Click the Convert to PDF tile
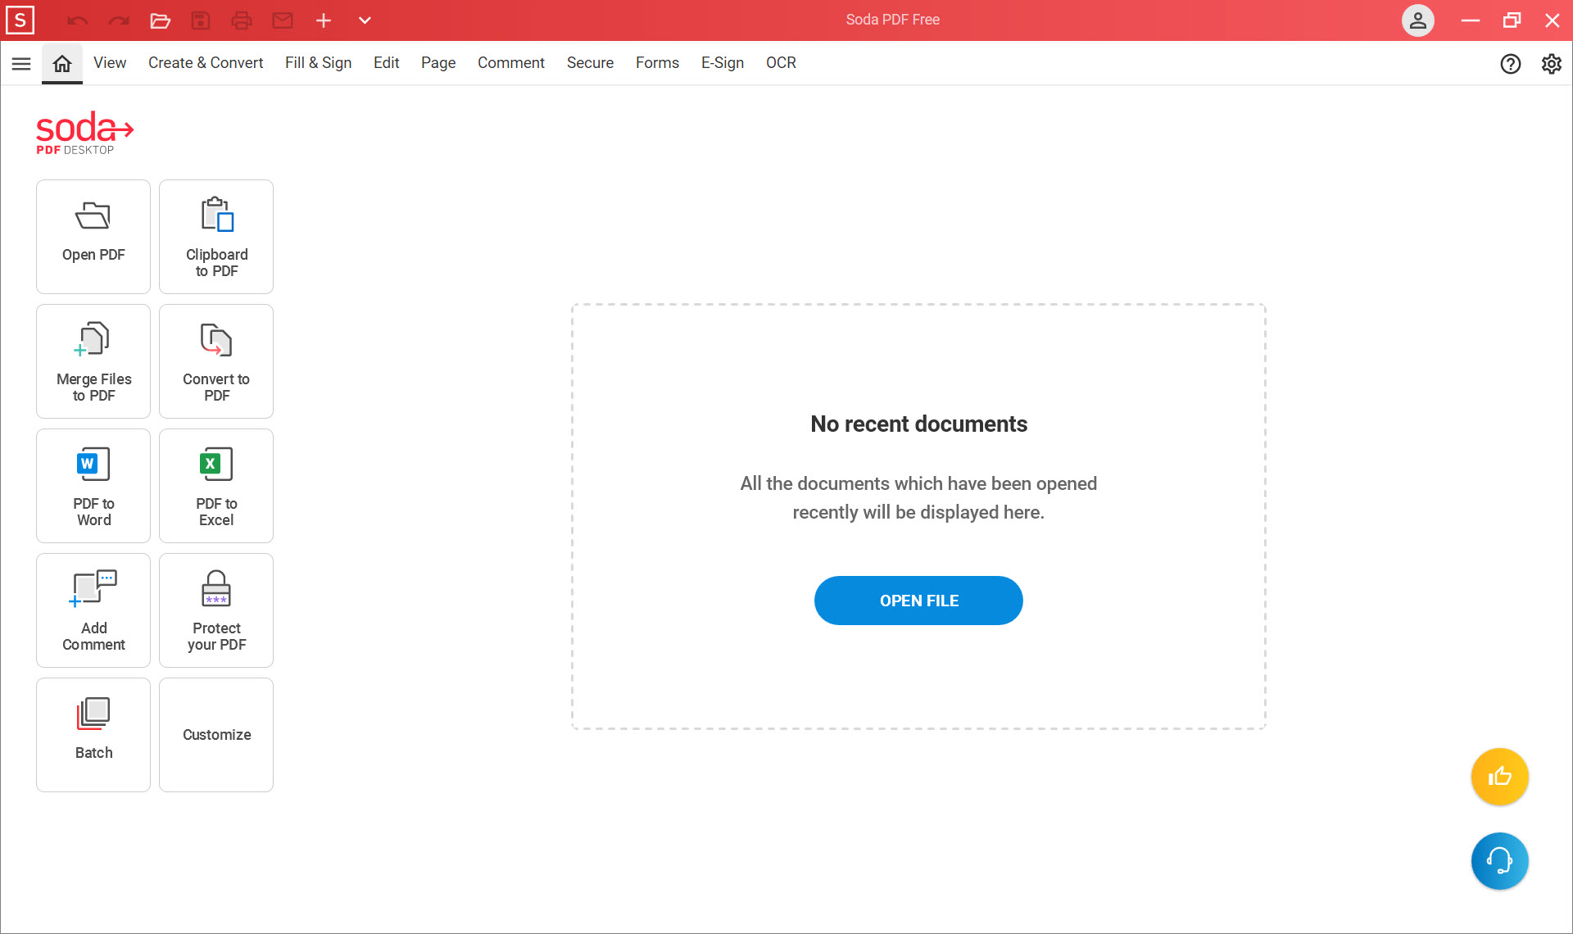1573x934 pixels. click(x=216, y=361)
